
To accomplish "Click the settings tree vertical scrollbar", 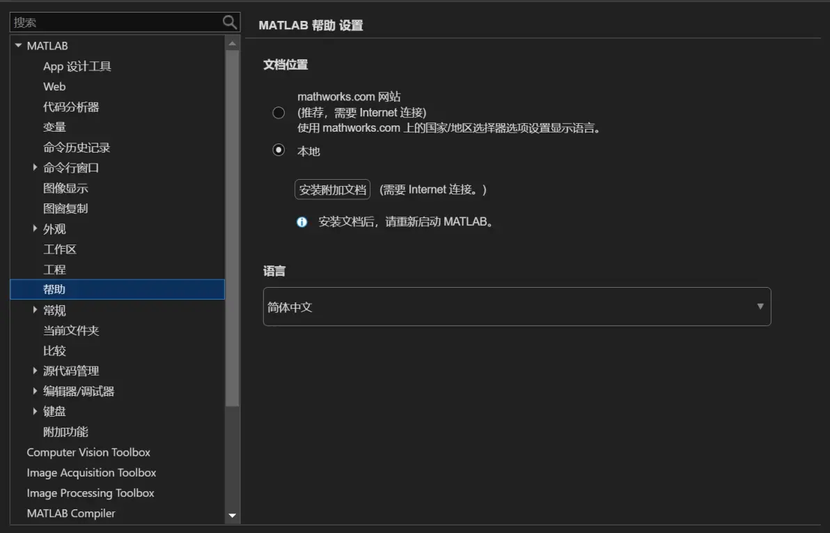I will point(232,229).
